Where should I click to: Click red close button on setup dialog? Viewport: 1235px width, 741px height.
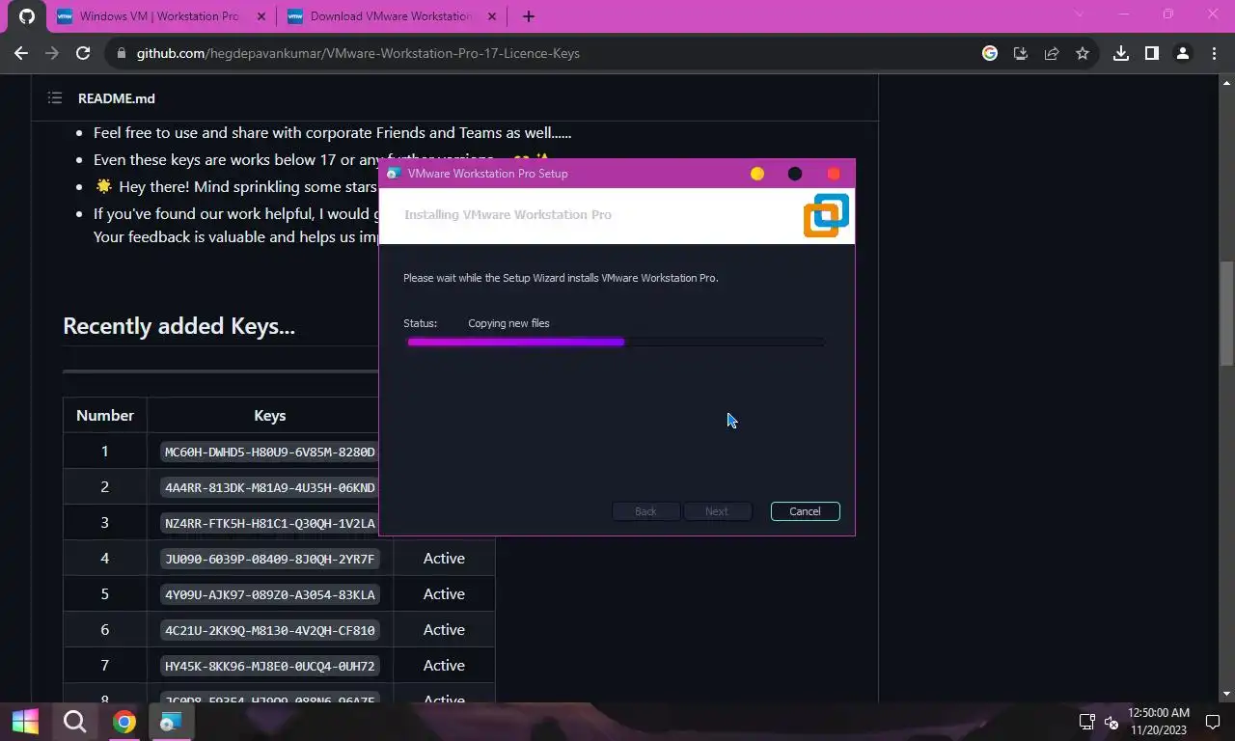coord(834,174)
